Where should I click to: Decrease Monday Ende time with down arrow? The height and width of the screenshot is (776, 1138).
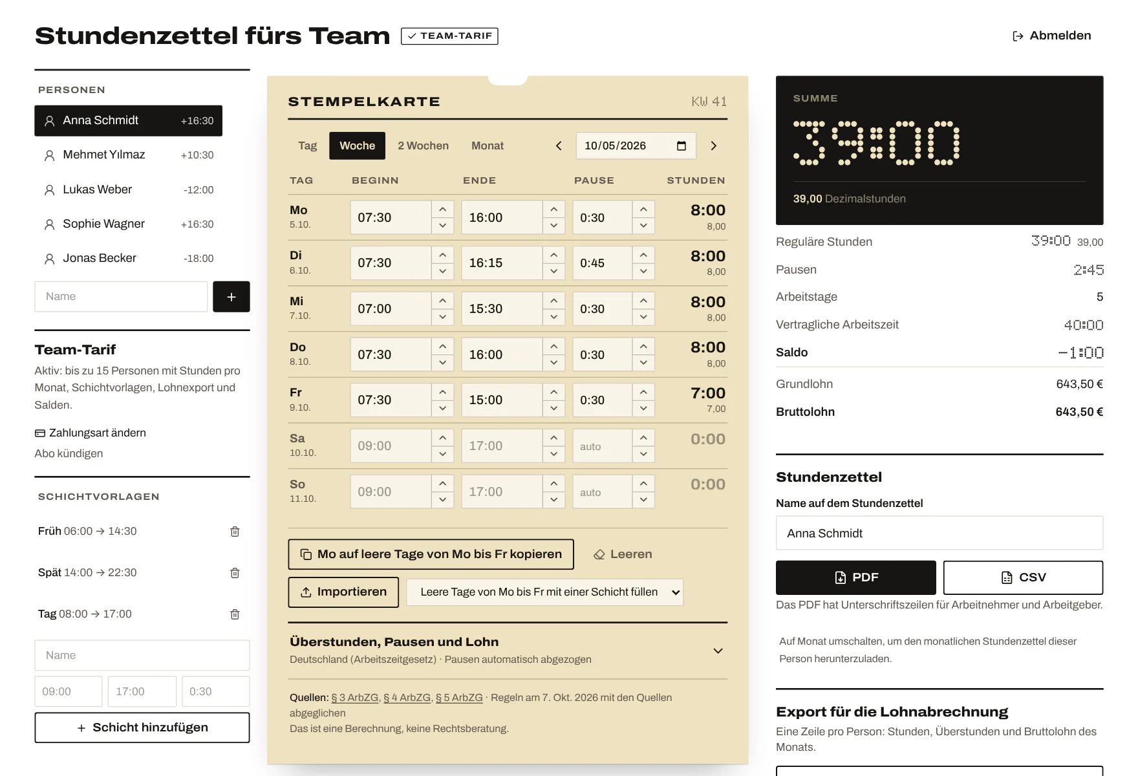click(x=553, y=226)
